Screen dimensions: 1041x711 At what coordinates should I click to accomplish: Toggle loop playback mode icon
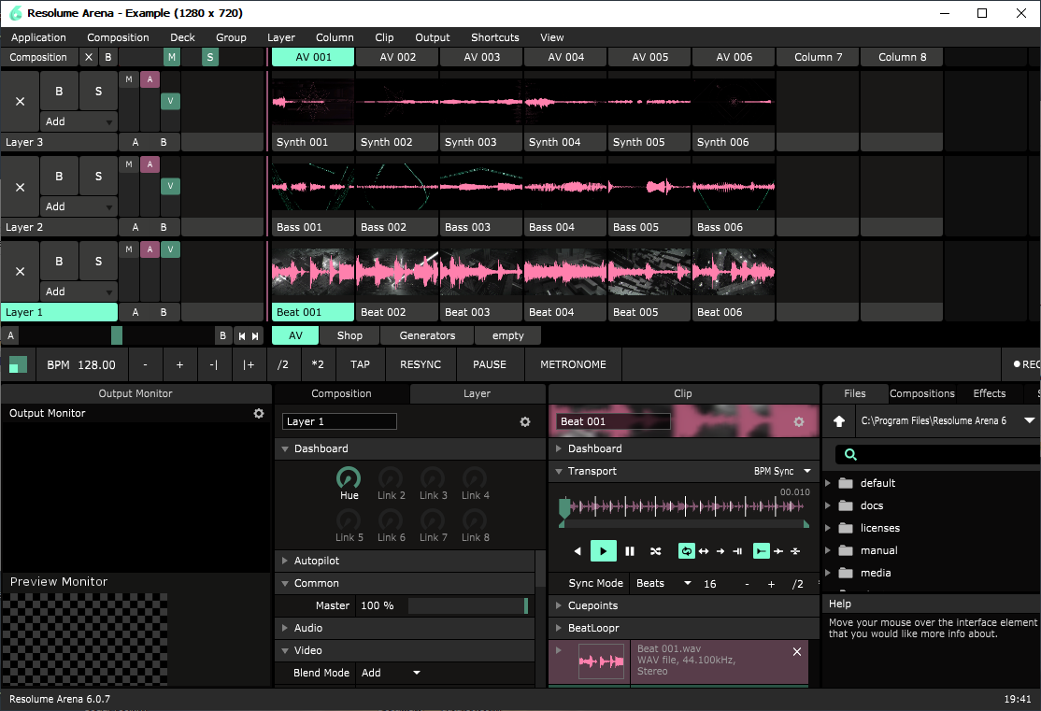(x=687, y=551)
